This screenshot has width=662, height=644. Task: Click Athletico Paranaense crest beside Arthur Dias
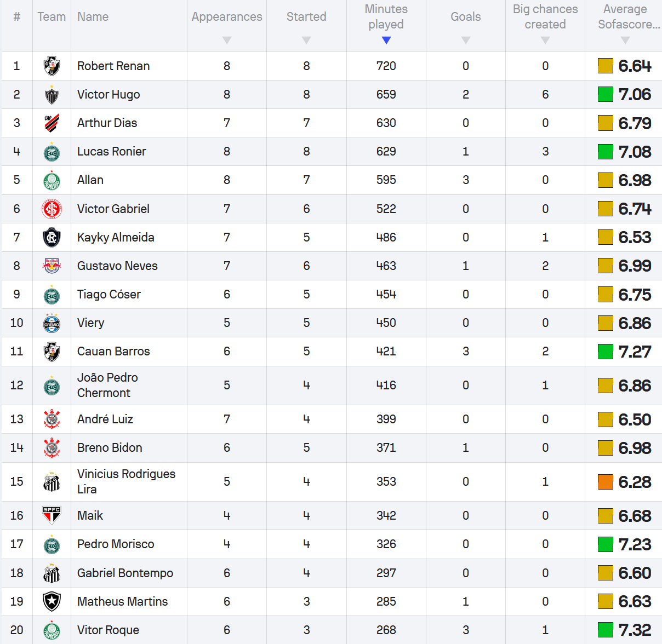pyautogui.click(x=52, y=123)
